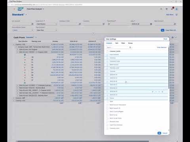The height and width of the screenshot is (142, 190).
Task: Cancel the View Settings dialog
Action: click(x=165, y=133)
